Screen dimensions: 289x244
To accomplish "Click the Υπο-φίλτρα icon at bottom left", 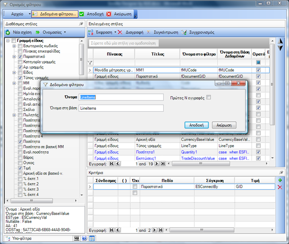I will coord(8,238).
